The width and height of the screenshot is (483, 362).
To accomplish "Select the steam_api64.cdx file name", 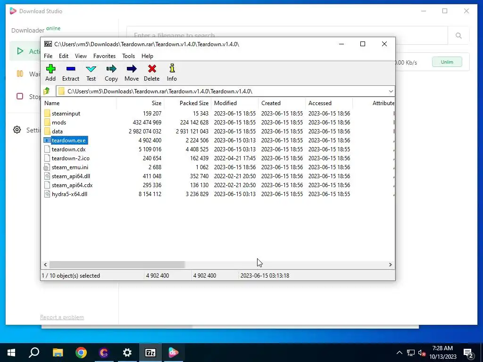I will click(x=72, y=185).
